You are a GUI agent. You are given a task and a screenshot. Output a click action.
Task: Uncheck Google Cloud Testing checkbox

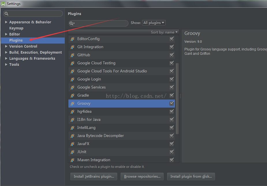(x=172, y=63)
